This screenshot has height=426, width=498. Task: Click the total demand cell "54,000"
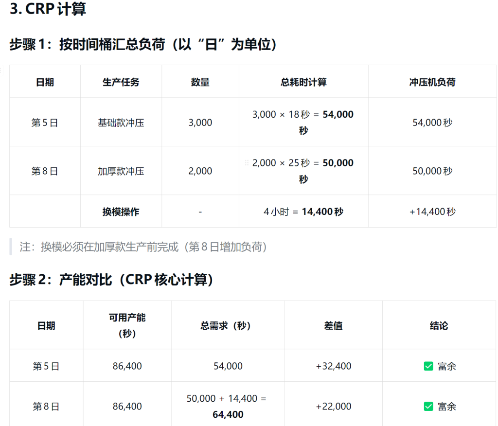click(228, 366)
